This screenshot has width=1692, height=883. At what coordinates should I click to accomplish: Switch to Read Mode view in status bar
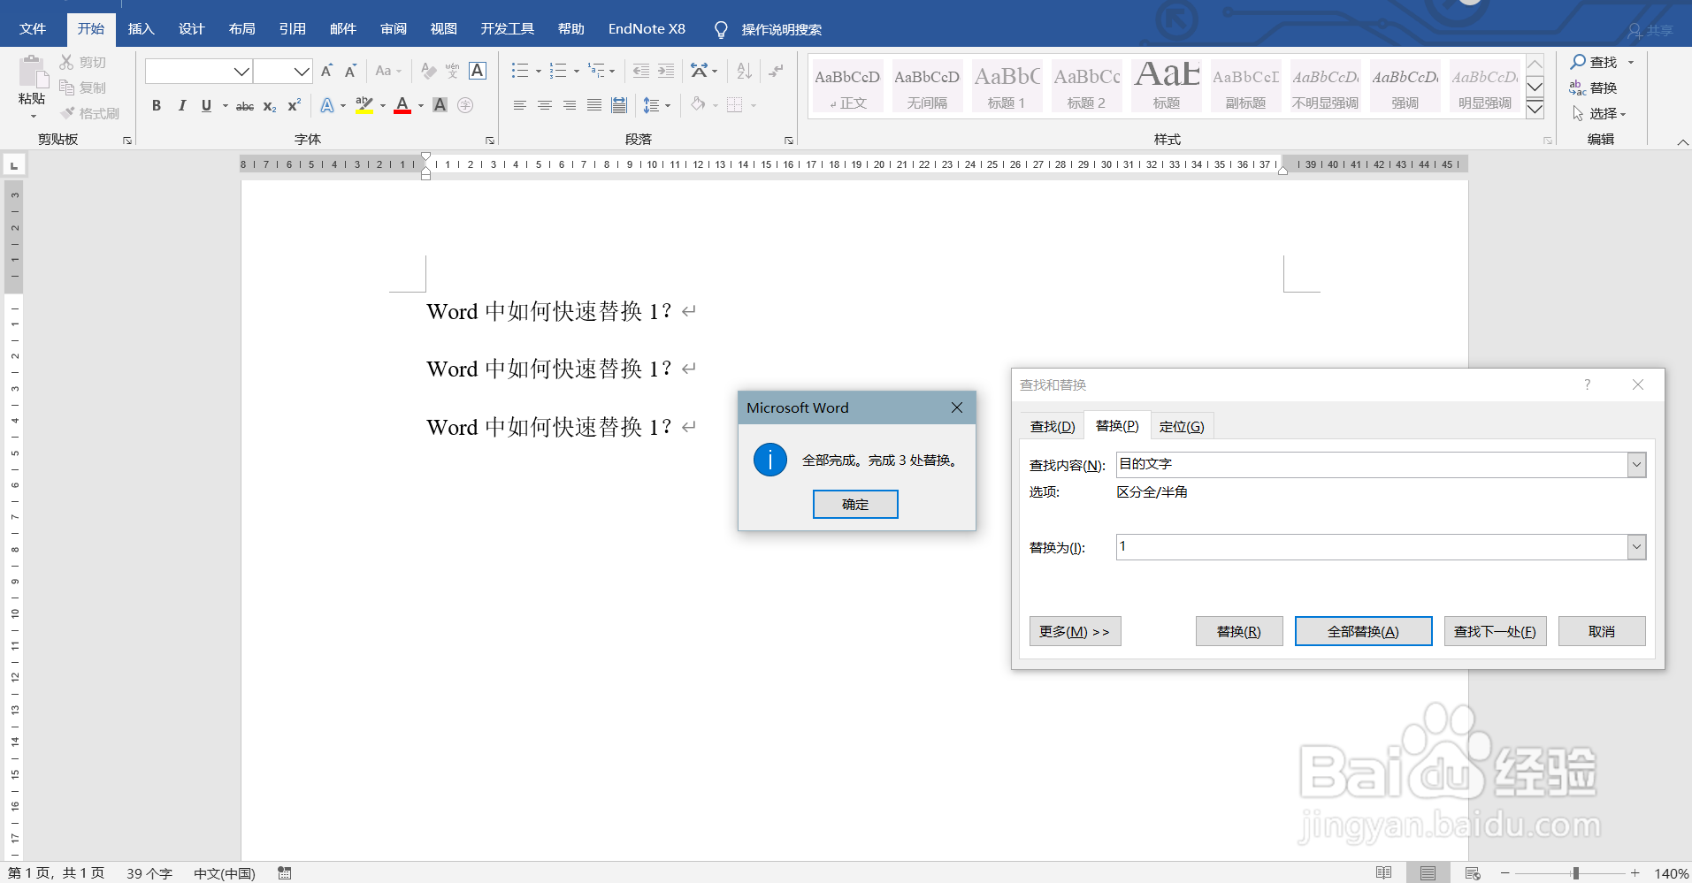click(x=1384, y=872)
